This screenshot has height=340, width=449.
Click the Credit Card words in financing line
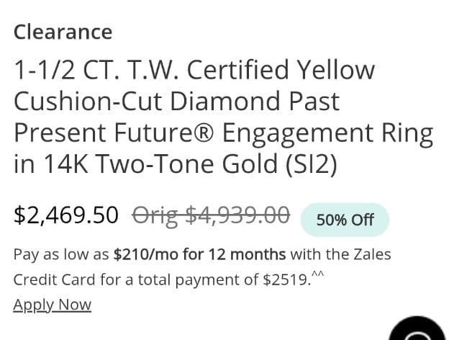pos(54,279)
